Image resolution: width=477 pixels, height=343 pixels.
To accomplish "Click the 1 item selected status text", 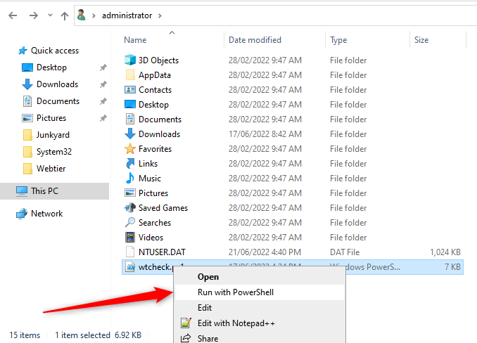I will (x=82, y=335).
